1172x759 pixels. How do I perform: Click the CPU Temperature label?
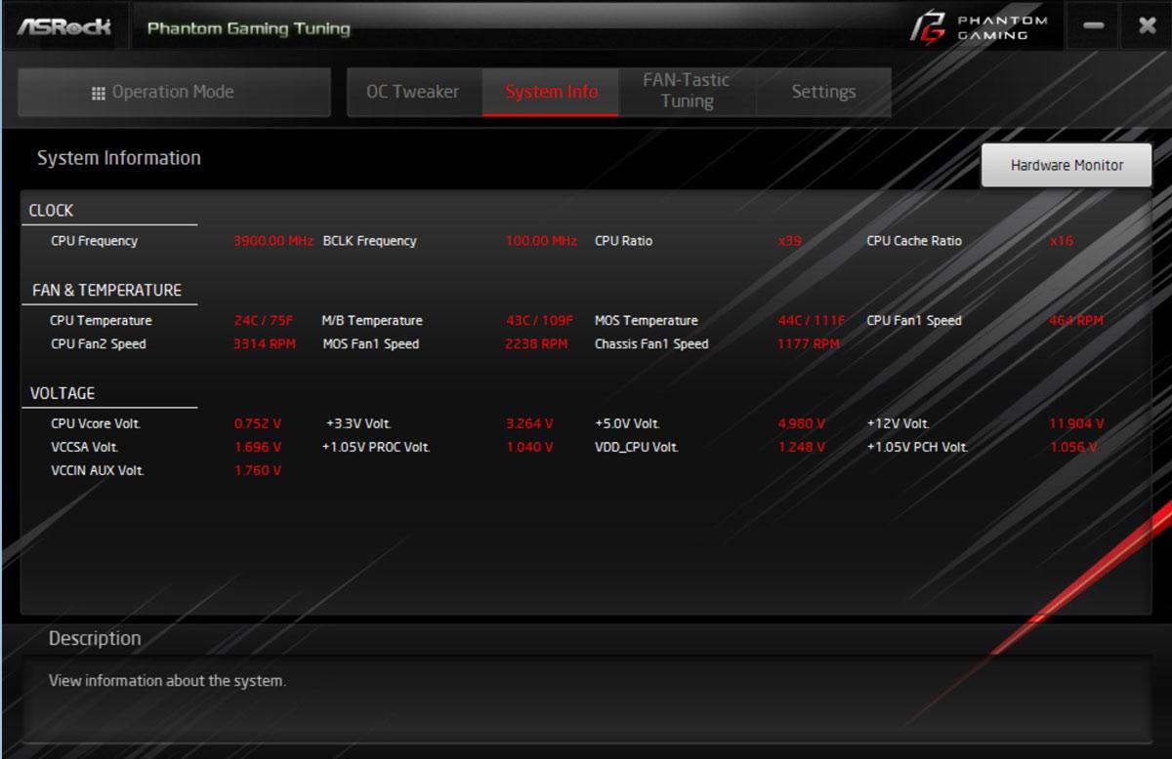point(101,321)
